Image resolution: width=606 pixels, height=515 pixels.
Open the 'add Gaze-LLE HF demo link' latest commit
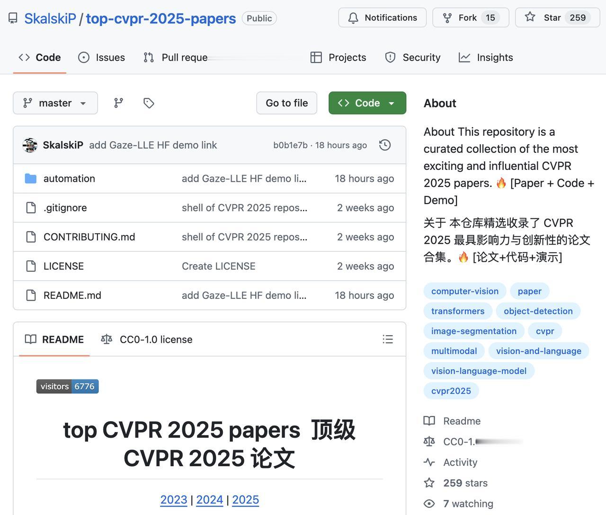coord(153,145)
